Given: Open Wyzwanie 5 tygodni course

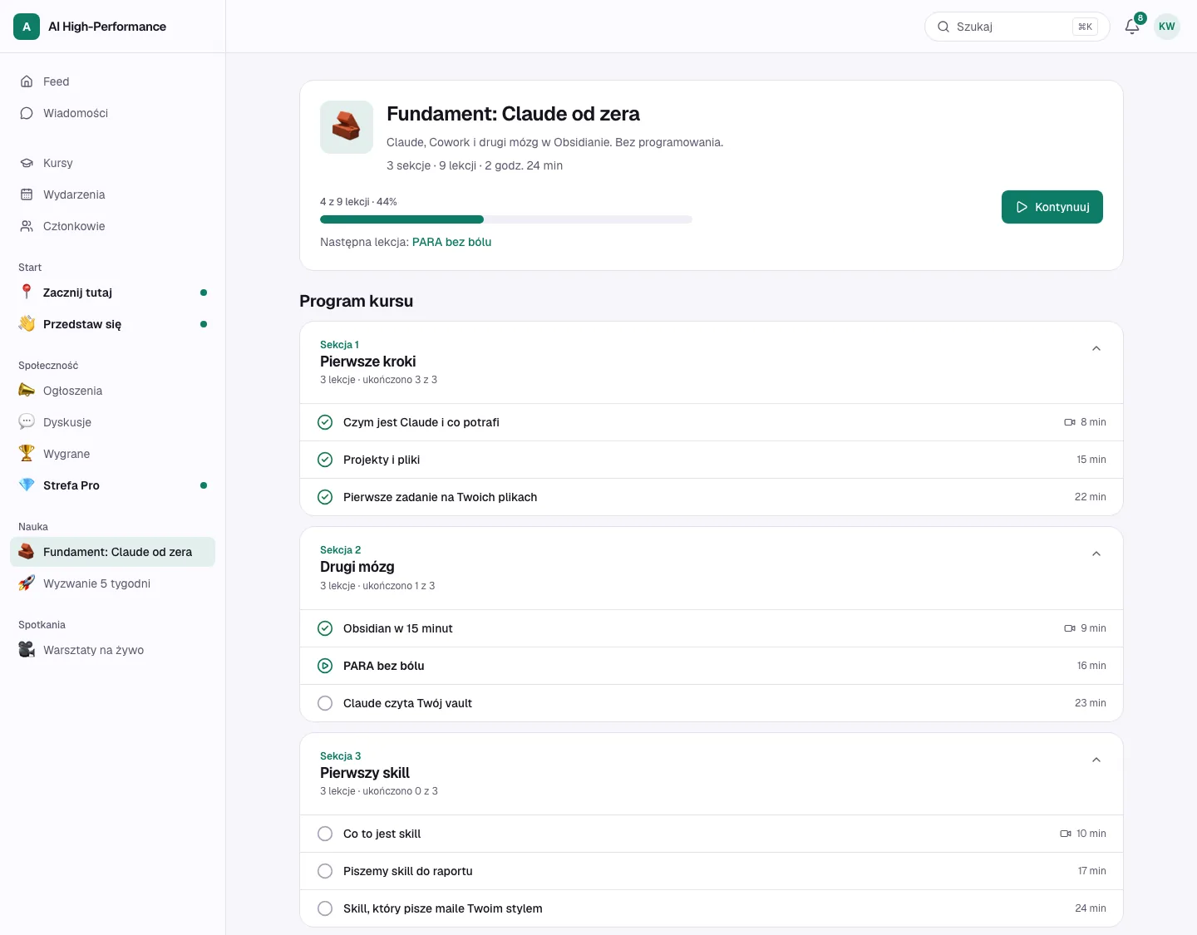Looking at the screenshot, I should point(112,583).
